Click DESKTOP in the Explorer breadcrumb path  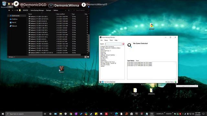pyautogui.click(x=26, y=10)
